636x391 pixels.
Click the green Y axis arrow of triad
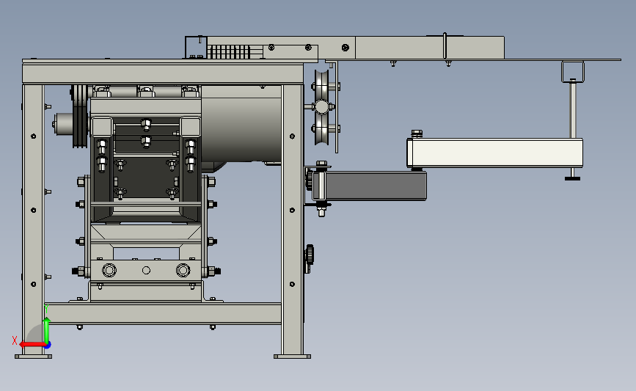(47, 331)
